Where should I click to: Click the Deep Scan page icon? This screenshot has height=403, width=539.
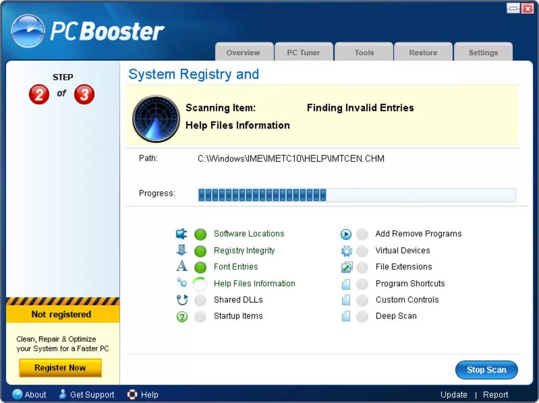[x=346, y=316]
